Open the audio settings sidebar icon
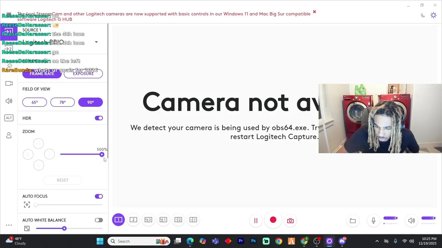This screenshot has height=248, width=442. [x=9, y=101]
